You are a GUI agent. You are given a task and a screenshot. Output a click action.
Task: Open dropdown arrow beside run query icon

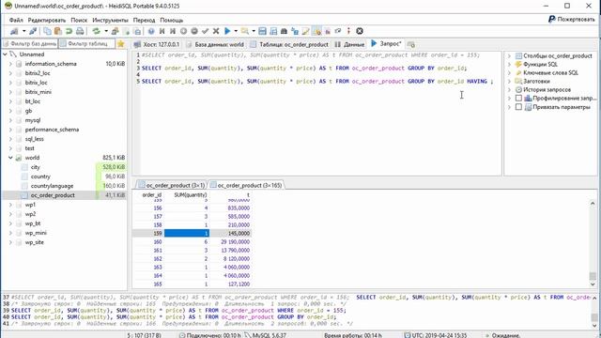236,31
